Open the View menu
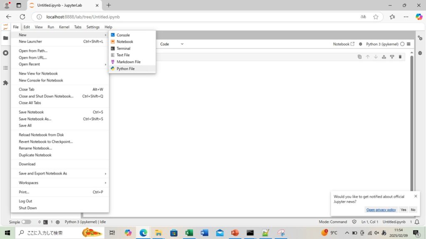Viewport: 426px width, 239px height. (39, 27)
